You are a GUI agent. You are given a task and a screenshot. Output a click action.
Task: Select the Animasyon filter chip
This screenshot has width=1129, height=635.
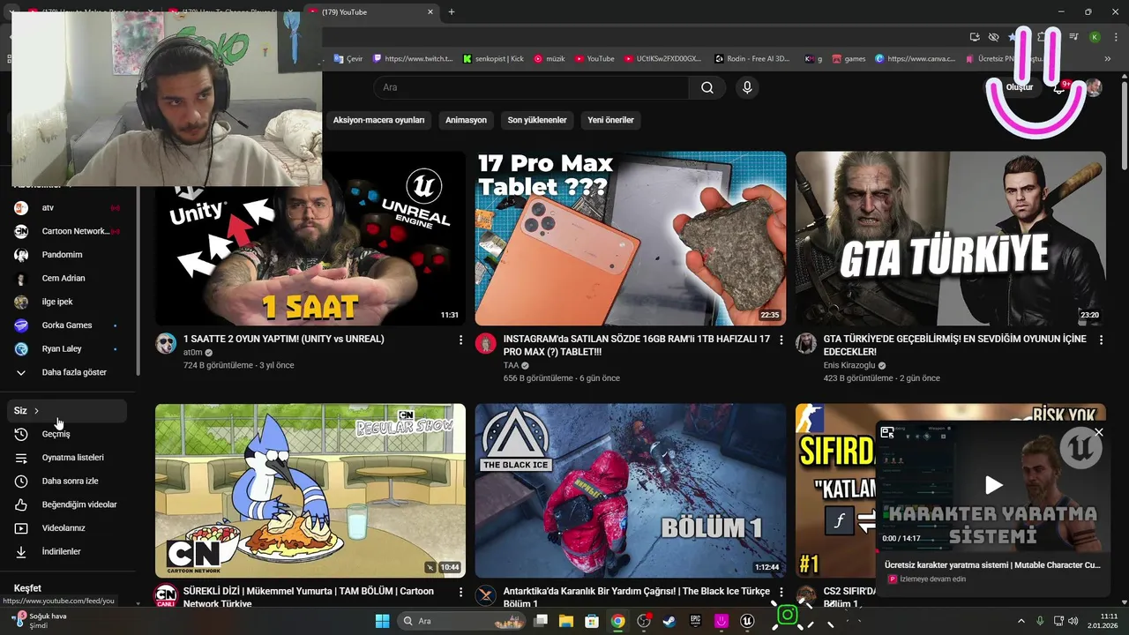coord(466,120)
